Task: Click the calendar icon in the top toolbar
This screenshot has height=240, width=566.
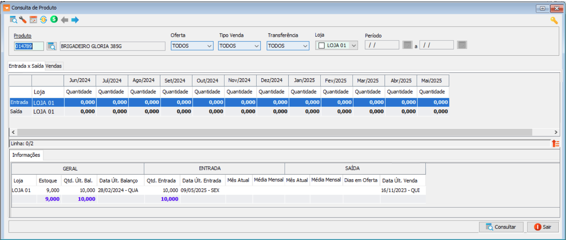Action: [x=33, y=20]
